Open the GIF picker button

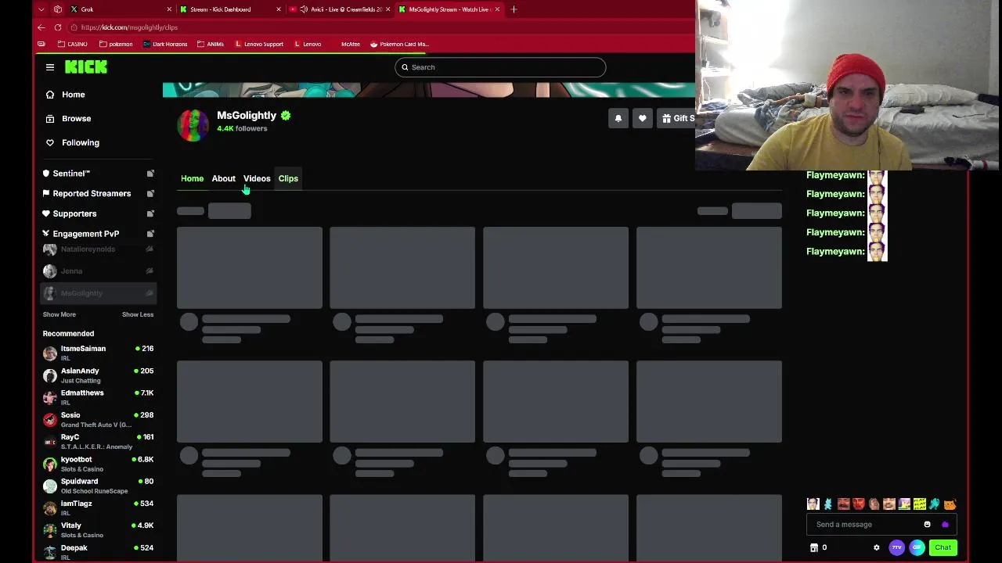tap(917, 547)
